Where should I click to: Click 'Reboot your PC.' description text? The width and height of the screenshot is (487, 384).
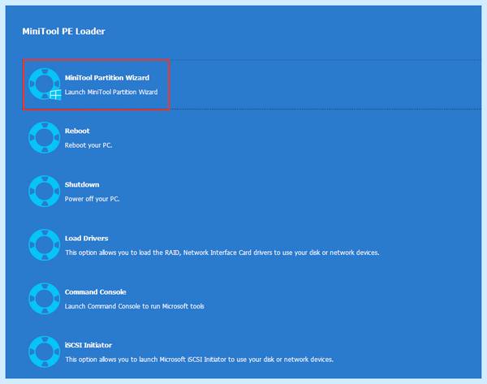[88, 145]
